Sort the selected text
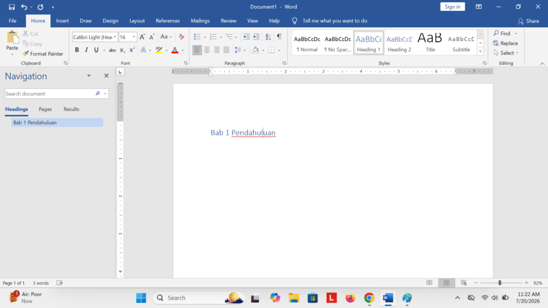 click(x=268, y=37)
